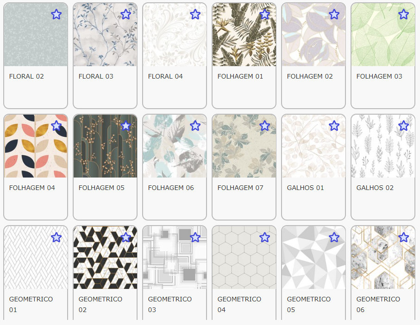Star the GEOMETRICO 01 pattern
The width and height of the screenshot is (420, 325).
56,237
